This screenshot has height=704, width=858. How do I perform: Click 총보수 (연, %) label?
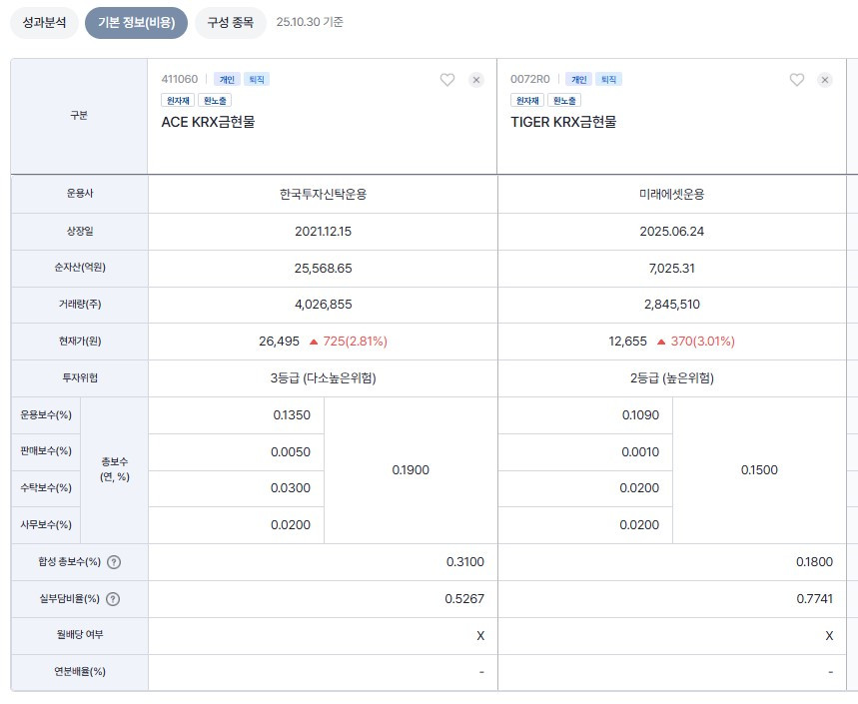pyautogui.click(x=114, y=469)
